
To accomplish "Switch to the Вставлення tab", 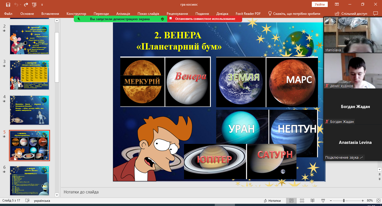I will (50, 13).
